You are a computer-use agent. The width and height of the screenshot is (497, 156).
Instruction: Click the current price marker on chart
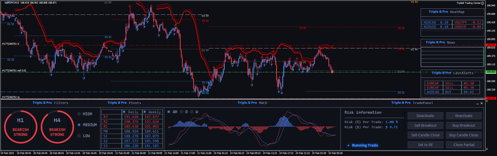(332, 72)
